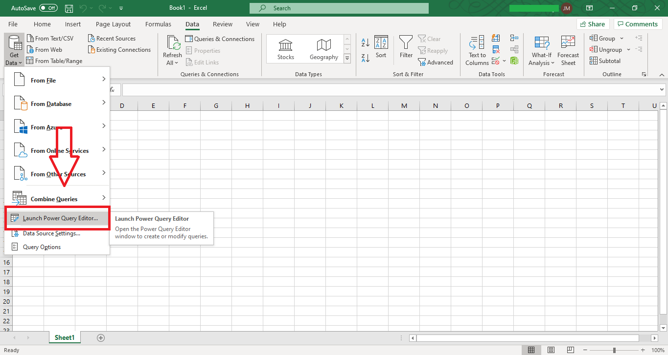The image size is (668, 355).
Task: Switch to the Review tab
Action: [x=223, y=24]
